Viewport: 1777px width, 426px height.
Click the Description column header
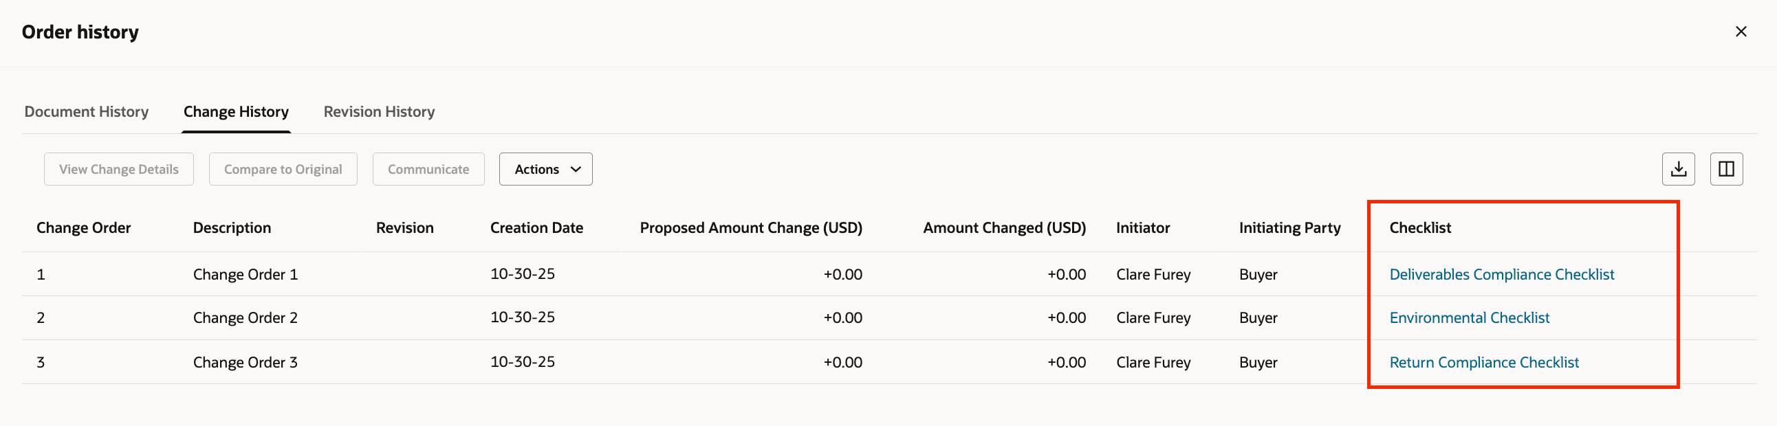pyautogui.click(x=232, y=227)
